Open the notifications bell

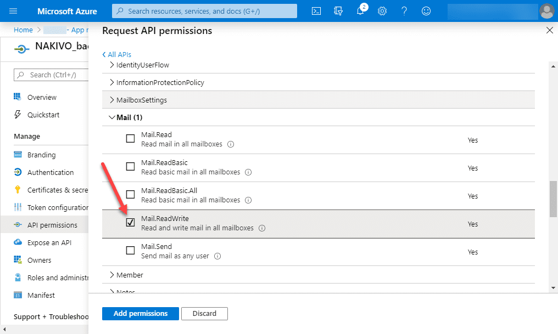click(360, 11)
